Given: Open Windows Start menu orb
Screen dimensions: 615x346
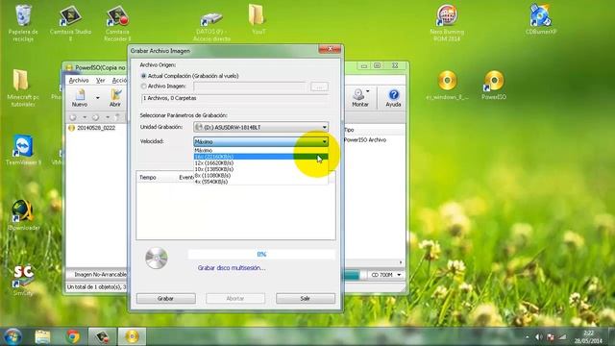Looking at the screenshot, I should (x=12, y=336).
